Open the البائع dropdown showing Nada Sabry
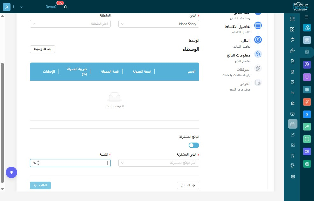 pos(159,24)
